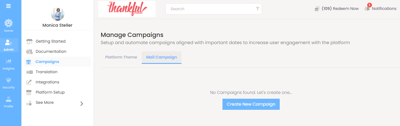The image size is (400, 126).
Task: Click Monica Steller's profile avatar
Action: point(57,14)
